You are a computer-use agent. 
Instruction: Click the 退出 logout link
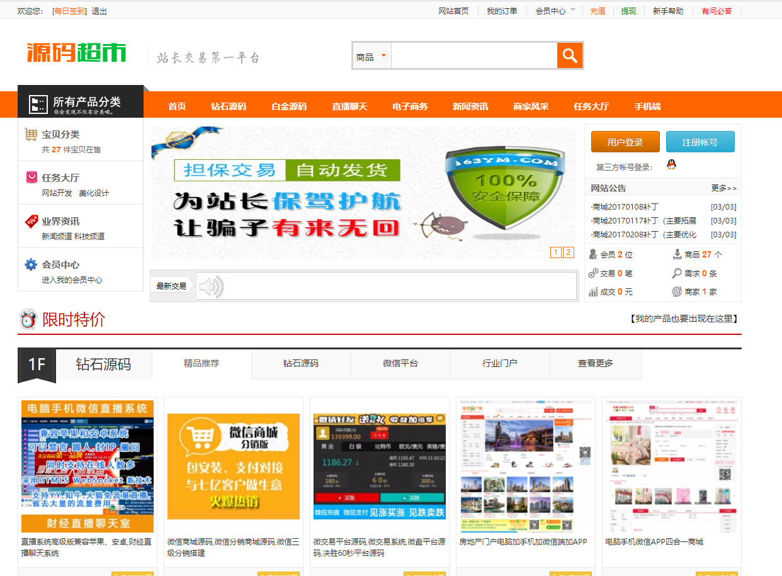click(x=99, y=11)
